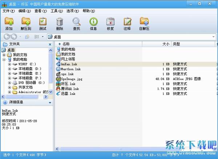Open the address bar dropdown
The height and width of the screenshot is (159, 218).
(x=213, y=37)
